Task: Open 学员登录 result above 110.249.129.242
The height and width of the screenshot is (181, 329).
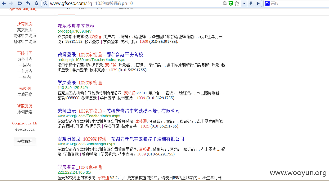Action: tap(80, 83)
